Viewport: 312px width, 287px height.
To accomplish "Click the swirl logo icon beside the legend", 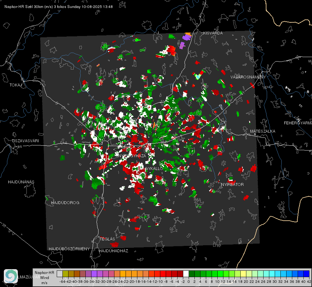I will coord(11,276).
